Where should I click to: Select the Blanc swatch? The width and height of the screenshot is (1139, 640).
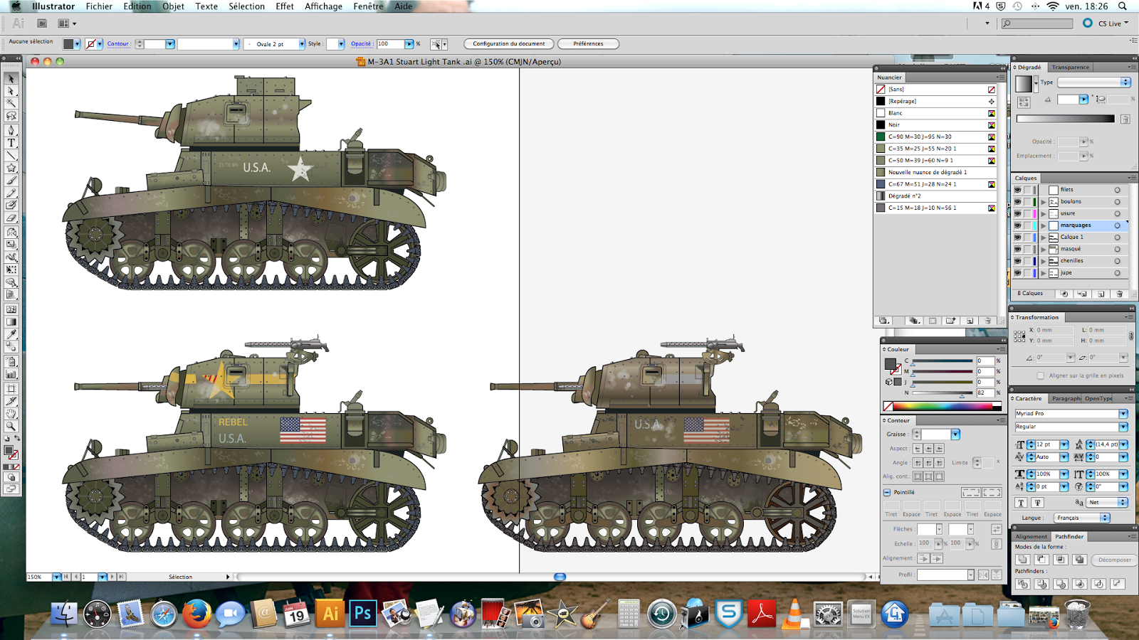[x=935, y=113]
